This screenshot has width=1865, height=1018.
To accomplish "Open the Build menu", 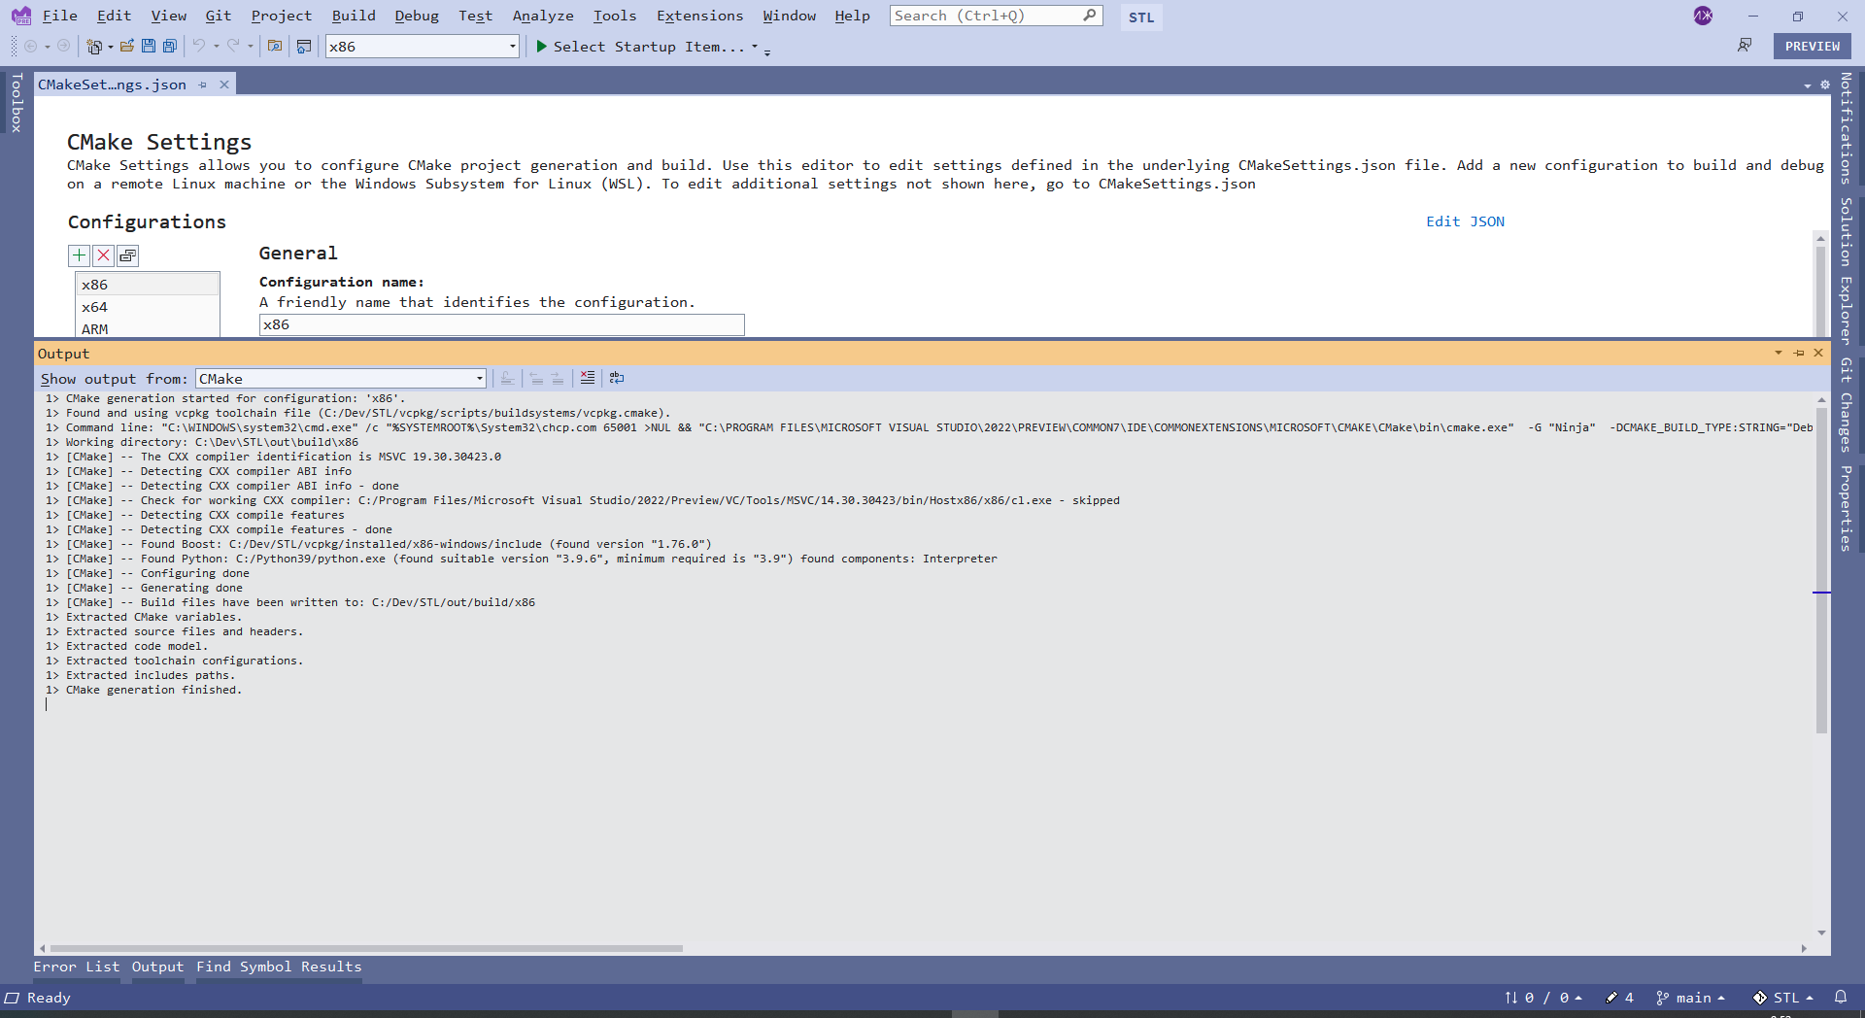I will 354,16.
